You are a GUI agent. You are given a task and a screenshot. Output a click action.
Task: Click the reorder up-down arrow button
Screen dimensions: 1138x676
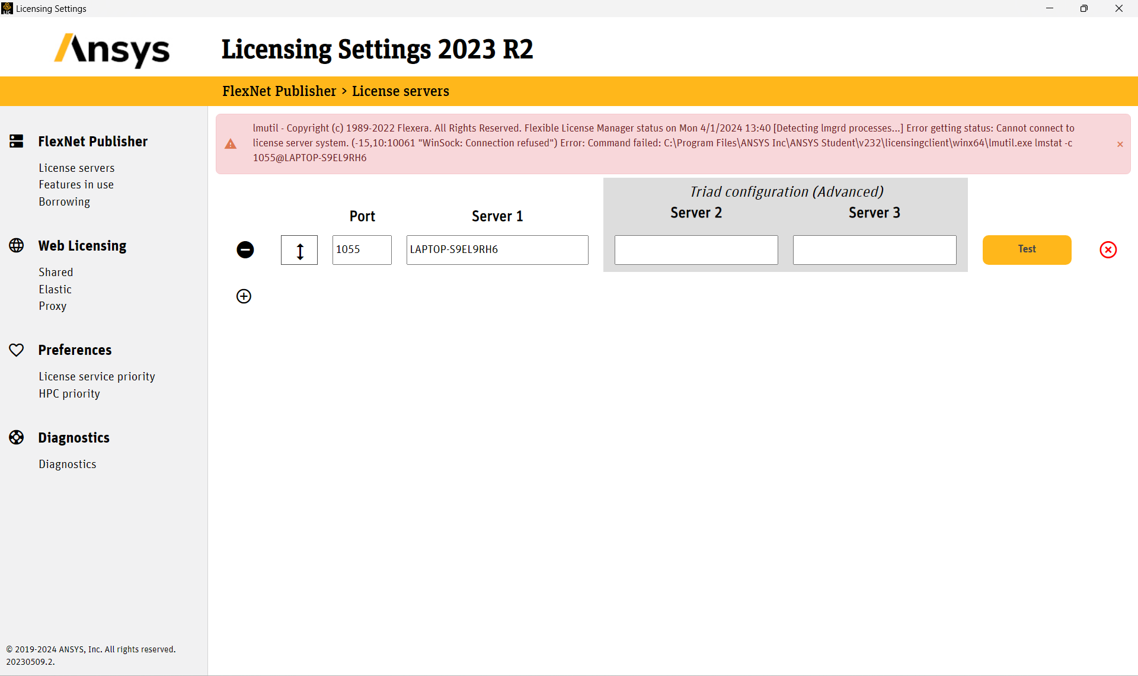(299, 250)
